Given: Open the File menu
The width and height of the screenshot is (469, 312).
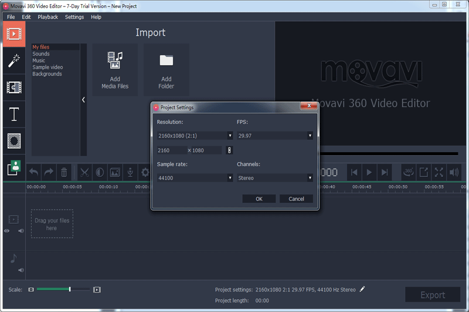Looking at the screenshot, I should click(11, 17).
